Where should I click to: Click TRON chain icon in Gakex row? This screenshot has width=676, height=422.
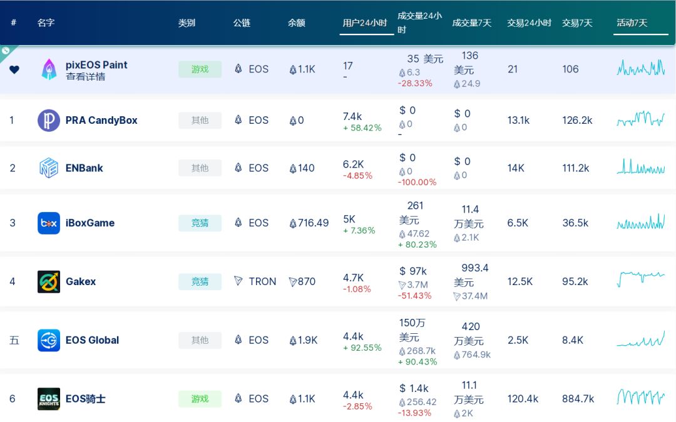[x=238, y=281]
